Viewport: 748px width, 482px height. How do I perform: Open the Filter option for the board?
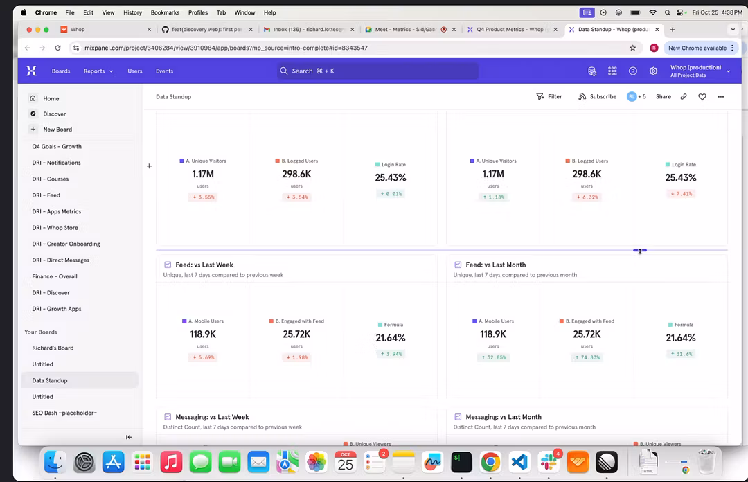click(549, 97)
